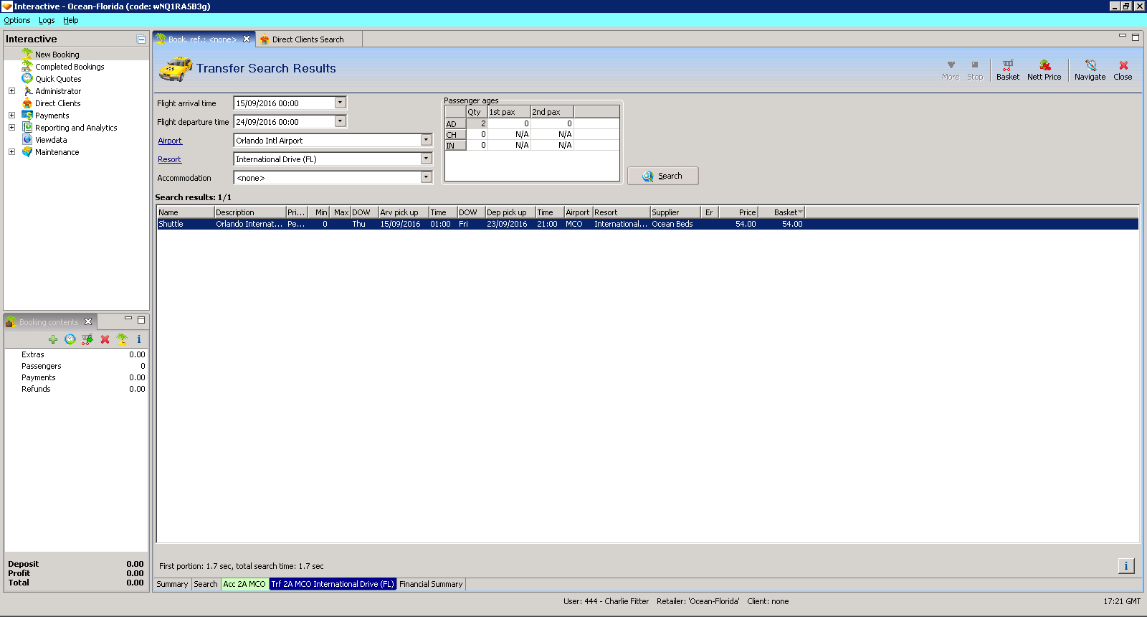1147x617 pixels.
Task: Click the blue info icon in Booking contents
Action: coord(139,339)
